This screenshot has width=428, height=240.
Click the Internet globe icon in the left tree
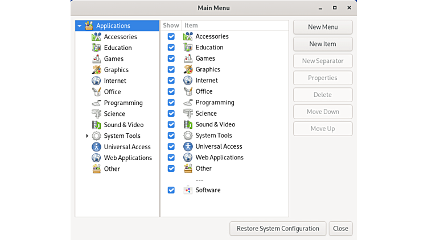click(96, 81)
